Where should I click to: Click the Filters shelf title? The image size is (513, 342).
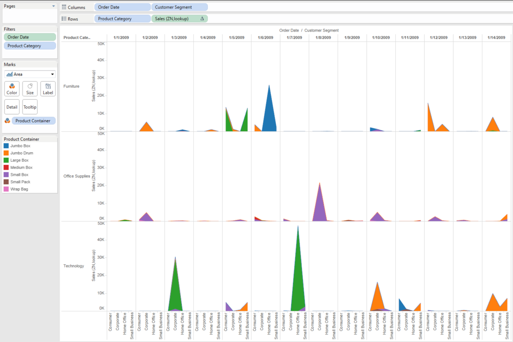[10, 29]
